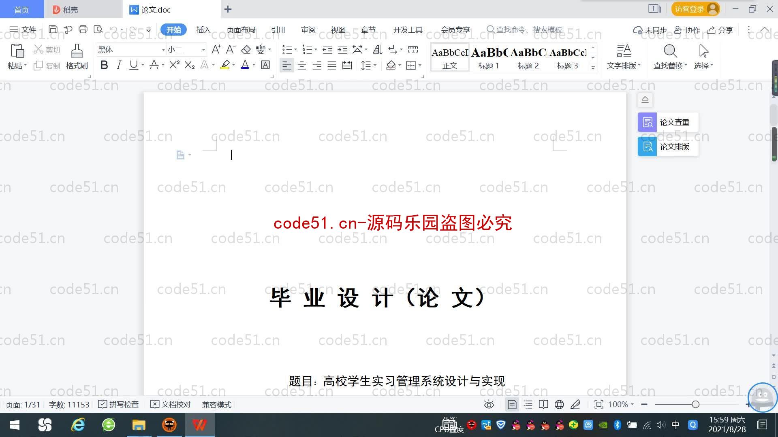Apply distributed alignment
The width and height of the screenshot is (778, 437).
click(x=347, y=65)
